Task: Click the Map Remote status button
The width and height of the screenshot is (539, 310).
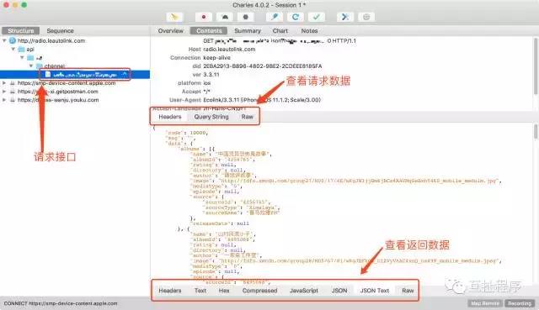Action: point(485,303)
